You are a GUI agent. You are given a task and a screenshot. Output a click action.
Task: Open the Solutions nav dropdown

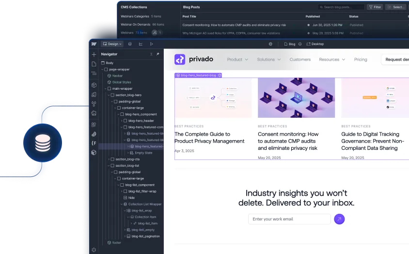tap(269, 60)
